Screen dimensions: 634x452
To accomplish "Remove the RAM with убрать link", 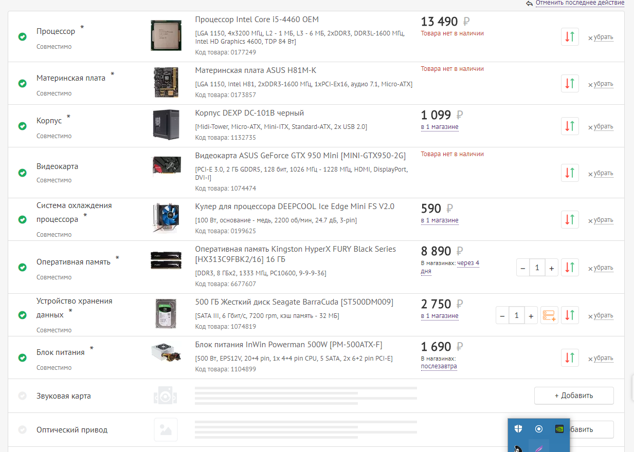I will pos(604,268).
